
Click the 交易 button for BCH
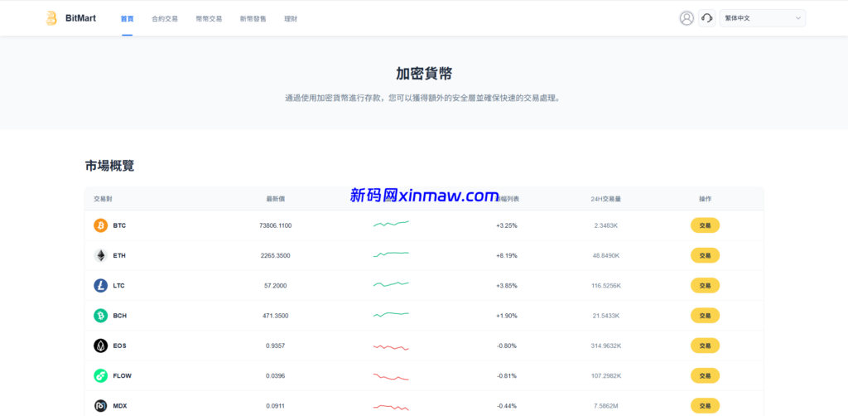pyautogui.click(x=705, y=316)
